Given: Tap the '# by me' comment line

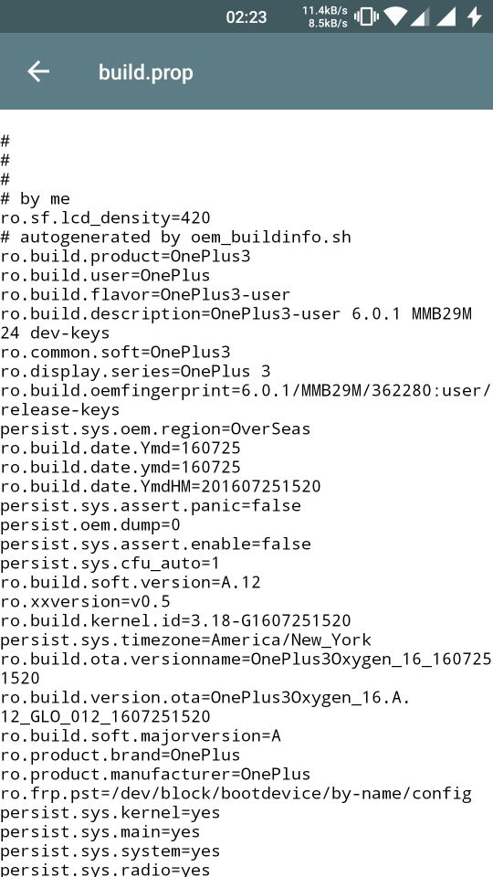Looking at the screenshot, I should (x=36, y=198).
